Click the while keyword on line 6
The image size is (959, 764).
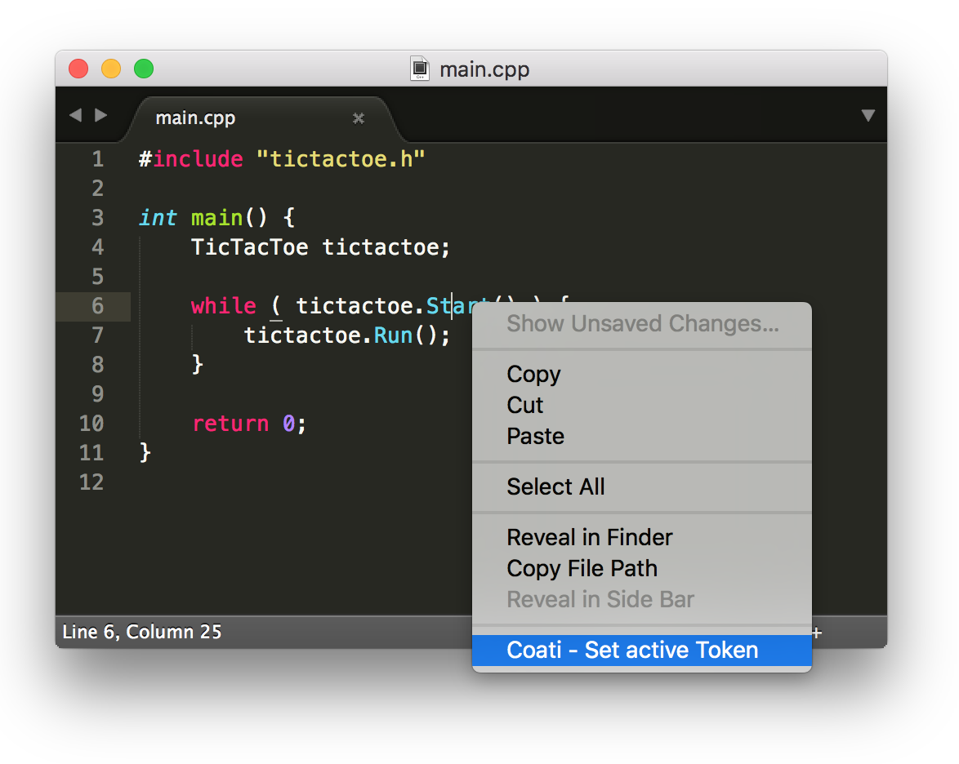[223, 305]
